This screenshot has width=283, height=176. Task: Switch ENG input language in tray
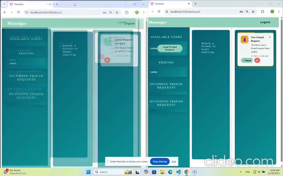(248, 172)
